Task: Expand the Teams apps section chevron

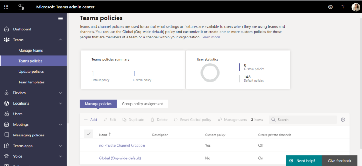Action: pyautogui.click(x=60, y=146)
